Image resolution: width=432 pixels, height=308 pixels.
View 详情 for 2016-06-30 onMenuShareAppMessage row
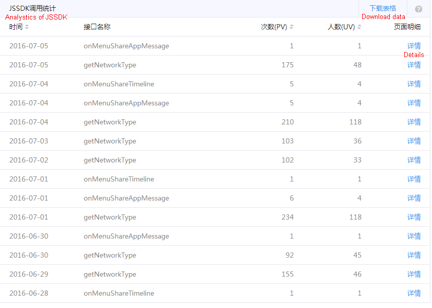point(414,236)
